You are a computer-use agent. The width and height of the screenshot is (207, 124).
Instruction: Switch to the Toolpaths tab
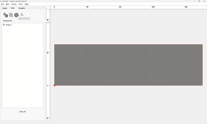[x=22, y=8]
